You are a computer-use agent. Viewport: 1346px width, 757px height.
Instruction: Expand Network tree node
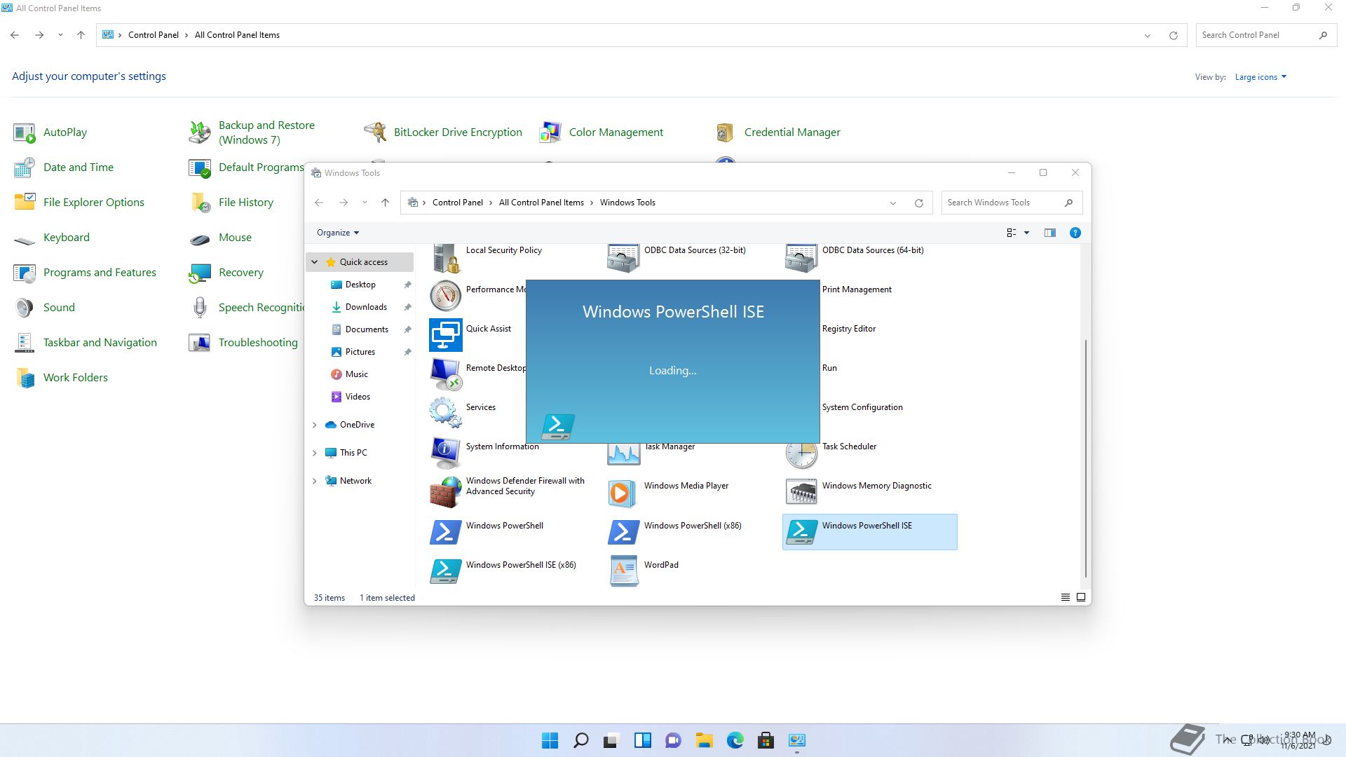pyautogui.click(x=315, y=481)
